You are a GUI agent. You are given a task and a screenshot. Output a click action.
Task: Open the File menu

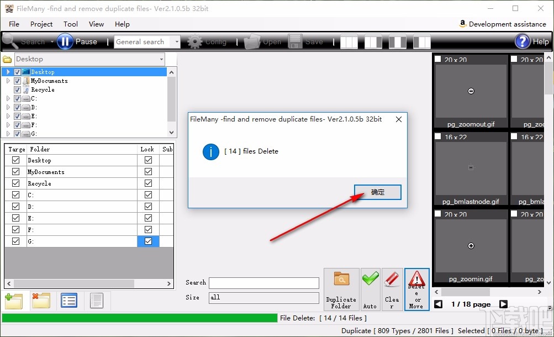pos(14,24)
